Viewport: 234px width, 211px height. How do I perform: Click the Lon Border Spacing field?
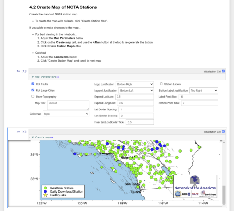[x=137, y=116]
